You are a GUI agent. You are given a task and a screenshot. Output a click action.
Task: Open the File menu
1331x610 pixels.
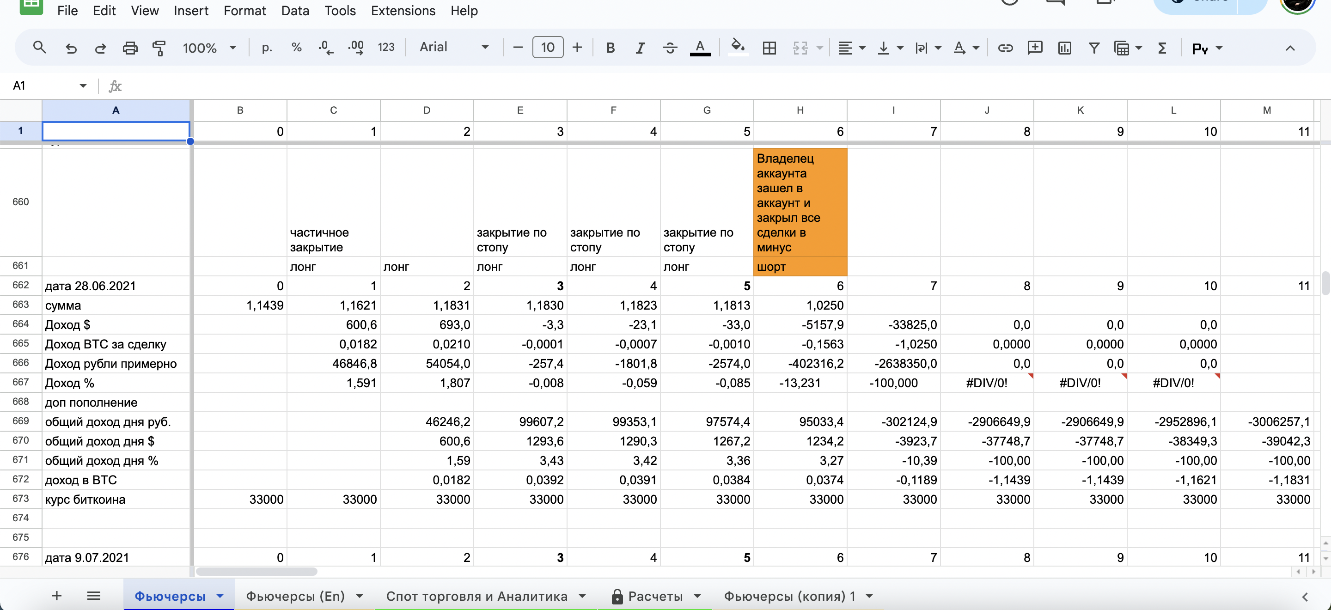coord(67,10)
